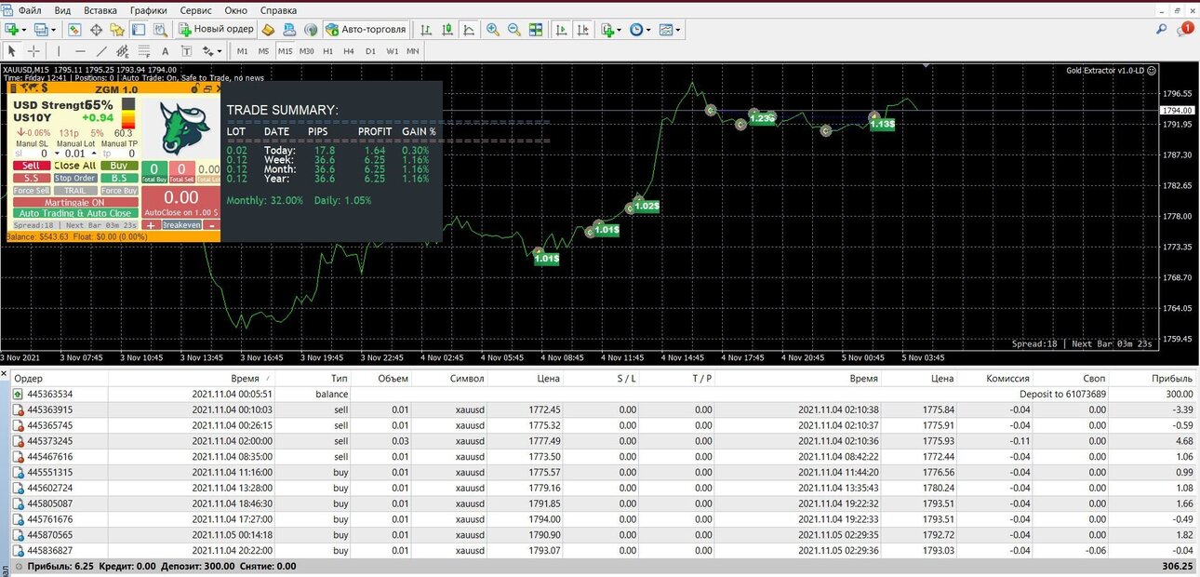Select the text label tool
Screen dimensions: 1200x577
click(186, 51)
